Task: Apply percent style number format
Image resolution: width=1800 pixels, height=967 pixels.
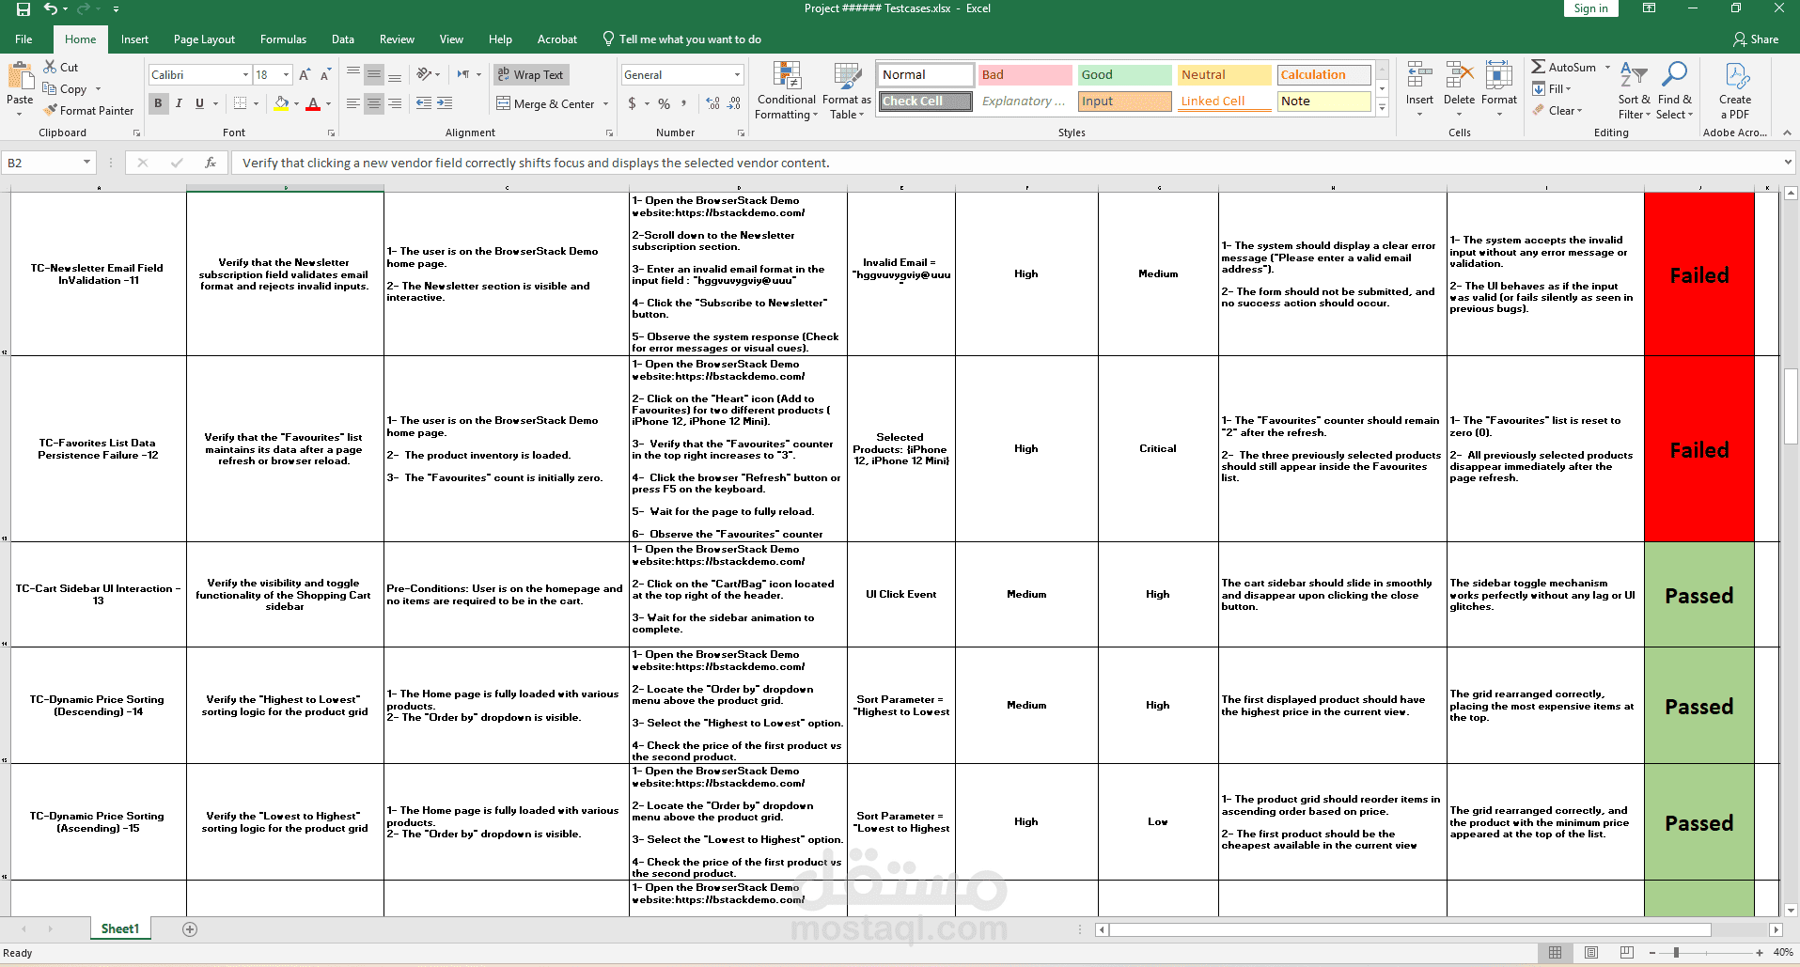Action: click(665, 103)
